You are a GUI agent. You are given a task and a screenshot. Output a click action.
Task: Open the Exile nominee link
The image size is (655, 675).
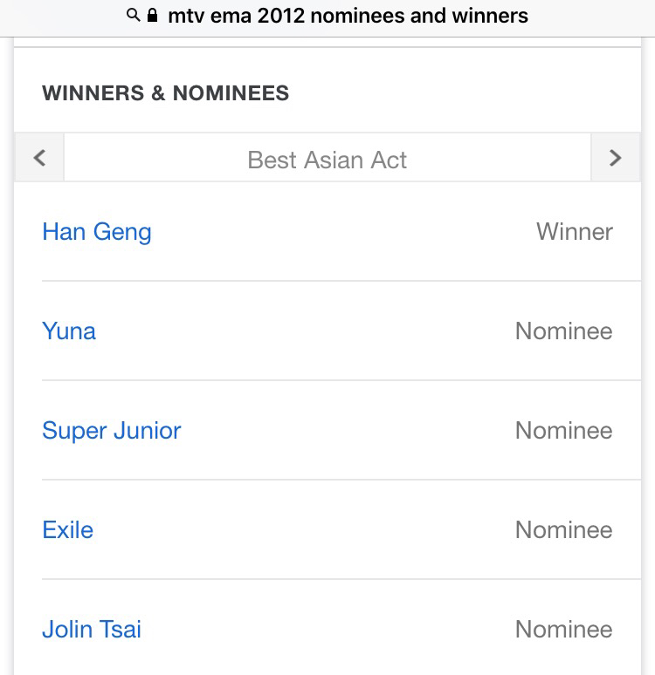coord(67,530)
